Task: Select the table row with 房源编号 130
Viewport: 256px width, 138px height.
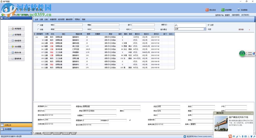Action: tap(104, 58)
